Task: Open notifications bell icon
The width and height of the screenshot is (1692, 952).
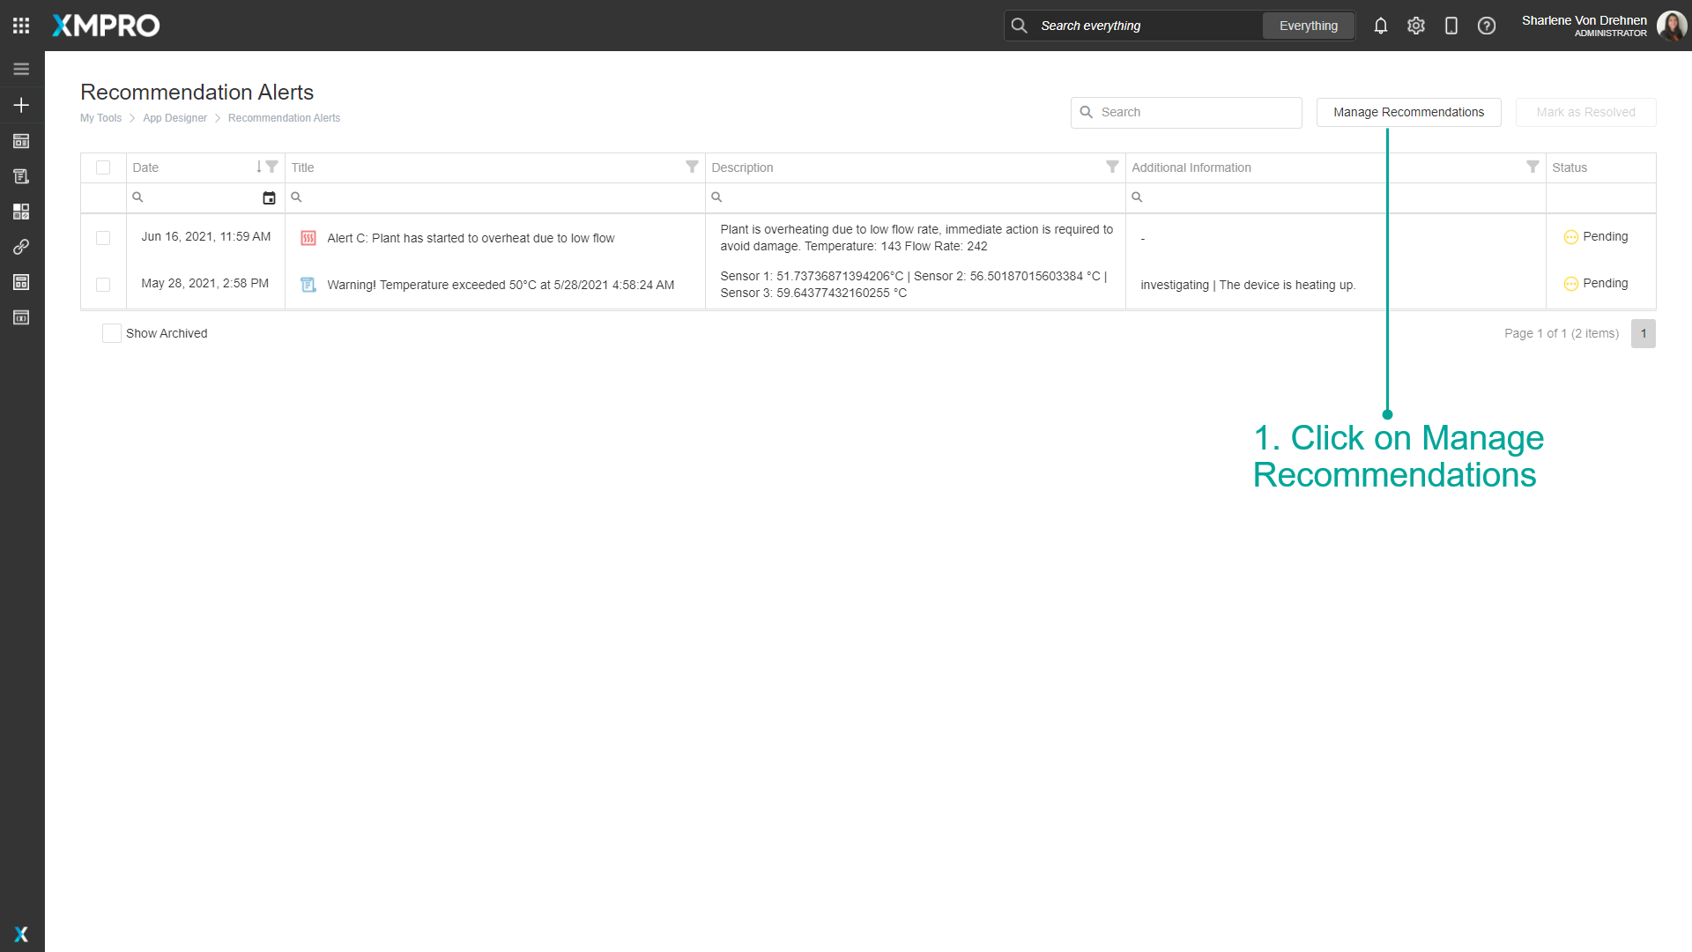Action: 1380,26
